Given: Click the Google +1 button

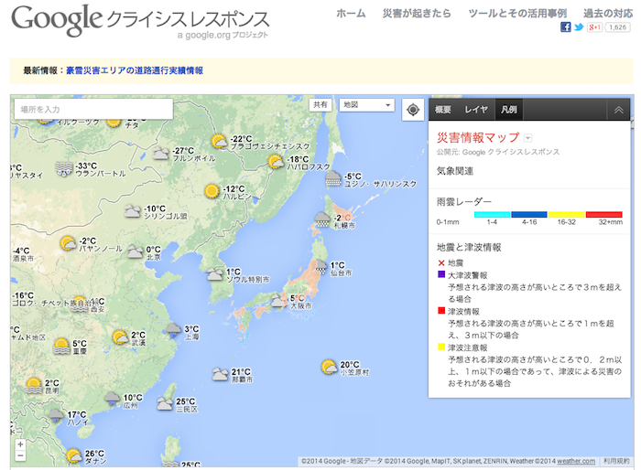Looking at the screenshot, I should [x=594, y=27].
